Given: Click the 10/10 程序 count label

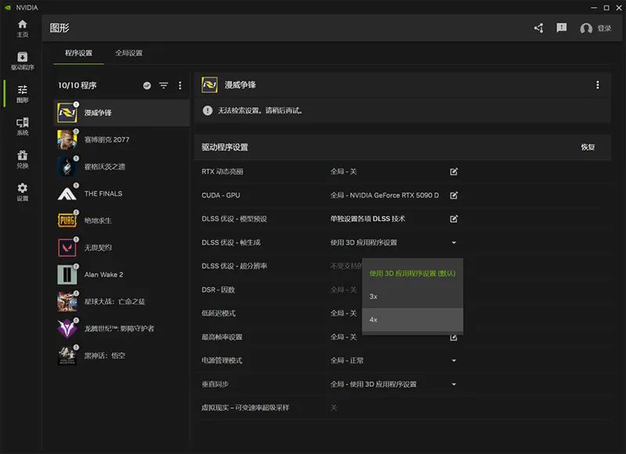Looking at the screenshot, I should pos(77,85).
